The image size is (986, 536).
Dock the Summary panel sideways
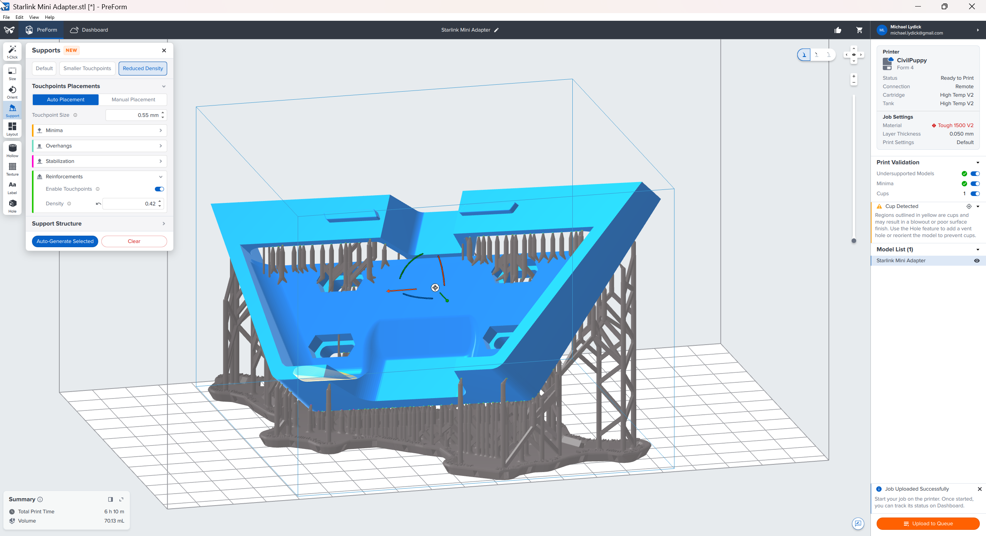click(x=111, y=499)
